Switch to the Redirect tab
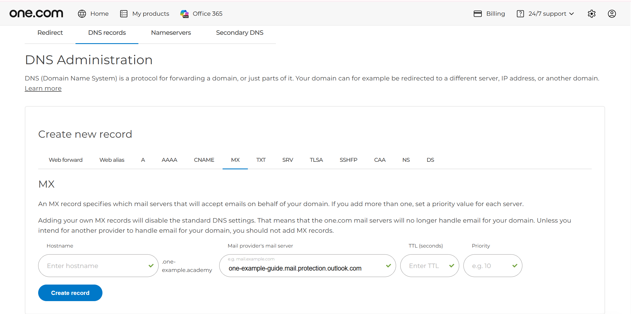 click(x=50, y=33)
